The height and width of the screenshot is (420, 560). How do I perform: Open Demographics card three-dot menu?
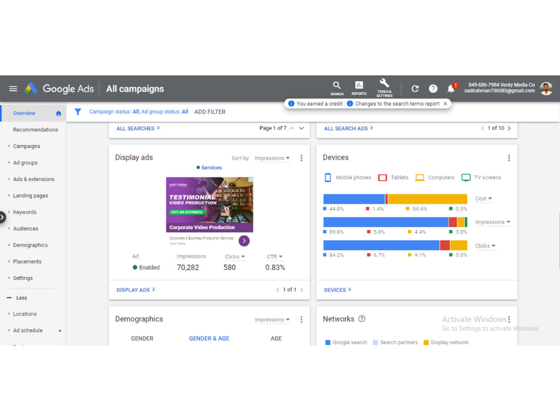pos(301,319)
